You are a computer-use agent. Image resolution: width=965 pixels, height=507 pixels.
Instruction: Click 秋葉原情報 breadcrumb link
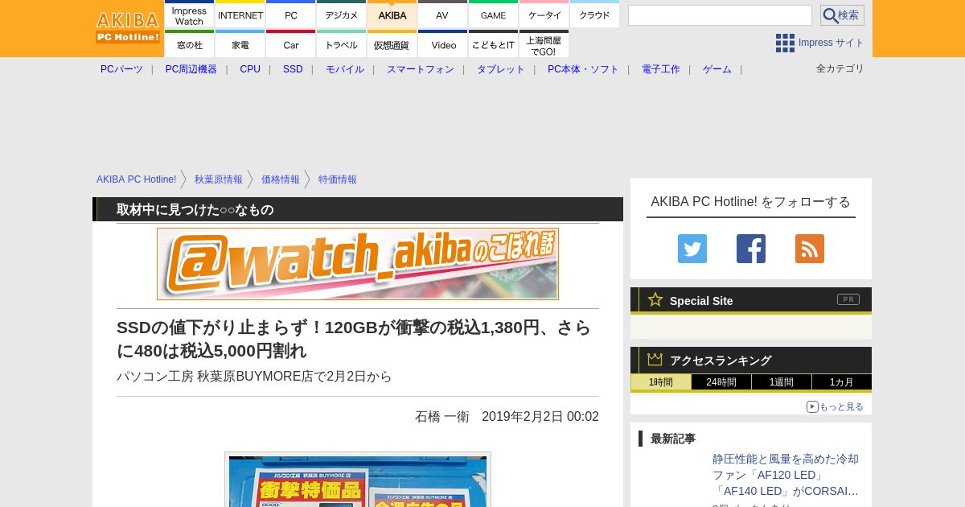click(x=219, y=179)
